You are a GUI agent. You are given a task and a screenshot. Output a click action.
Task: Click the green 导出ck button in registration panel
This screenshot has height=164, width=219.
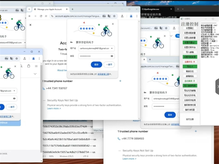pos(190,66)
